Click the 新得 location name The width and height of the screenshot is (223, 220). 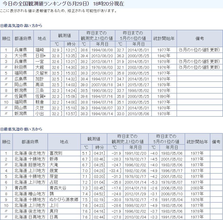pyautogui.click(x=54, y=159)
